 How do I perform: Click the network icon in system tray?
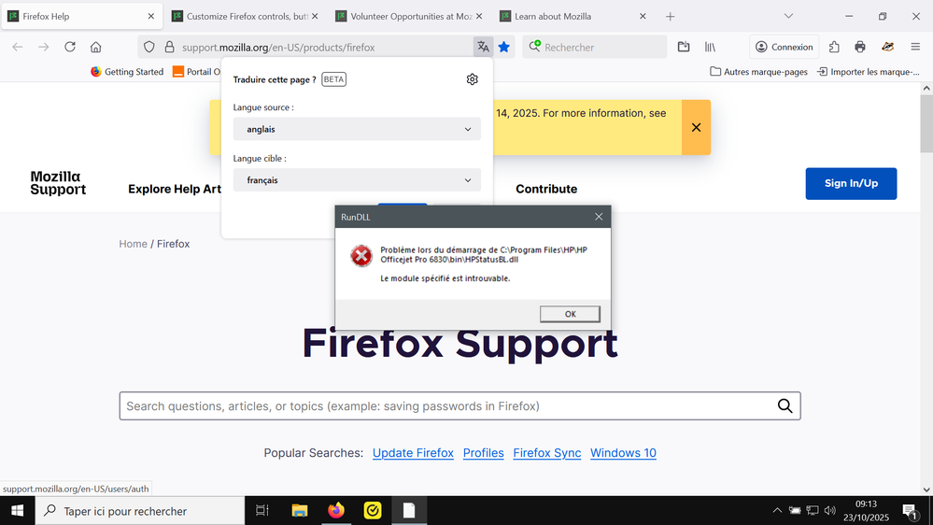(x=813, y=511)
